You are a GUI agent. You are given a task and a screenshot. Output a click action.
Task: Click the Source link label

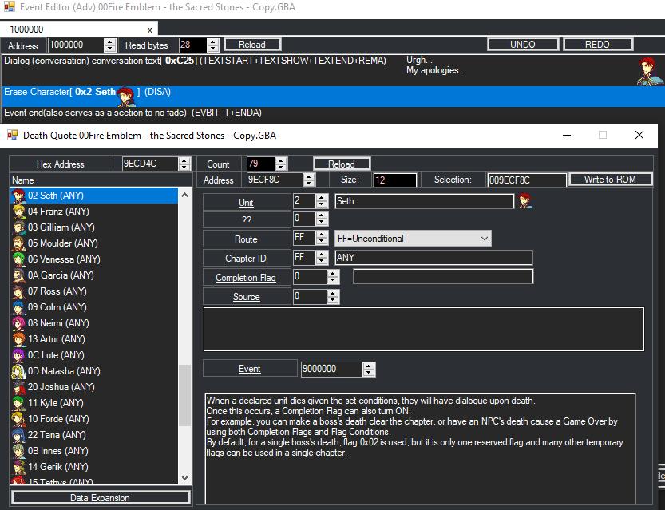tap(247, 297)
